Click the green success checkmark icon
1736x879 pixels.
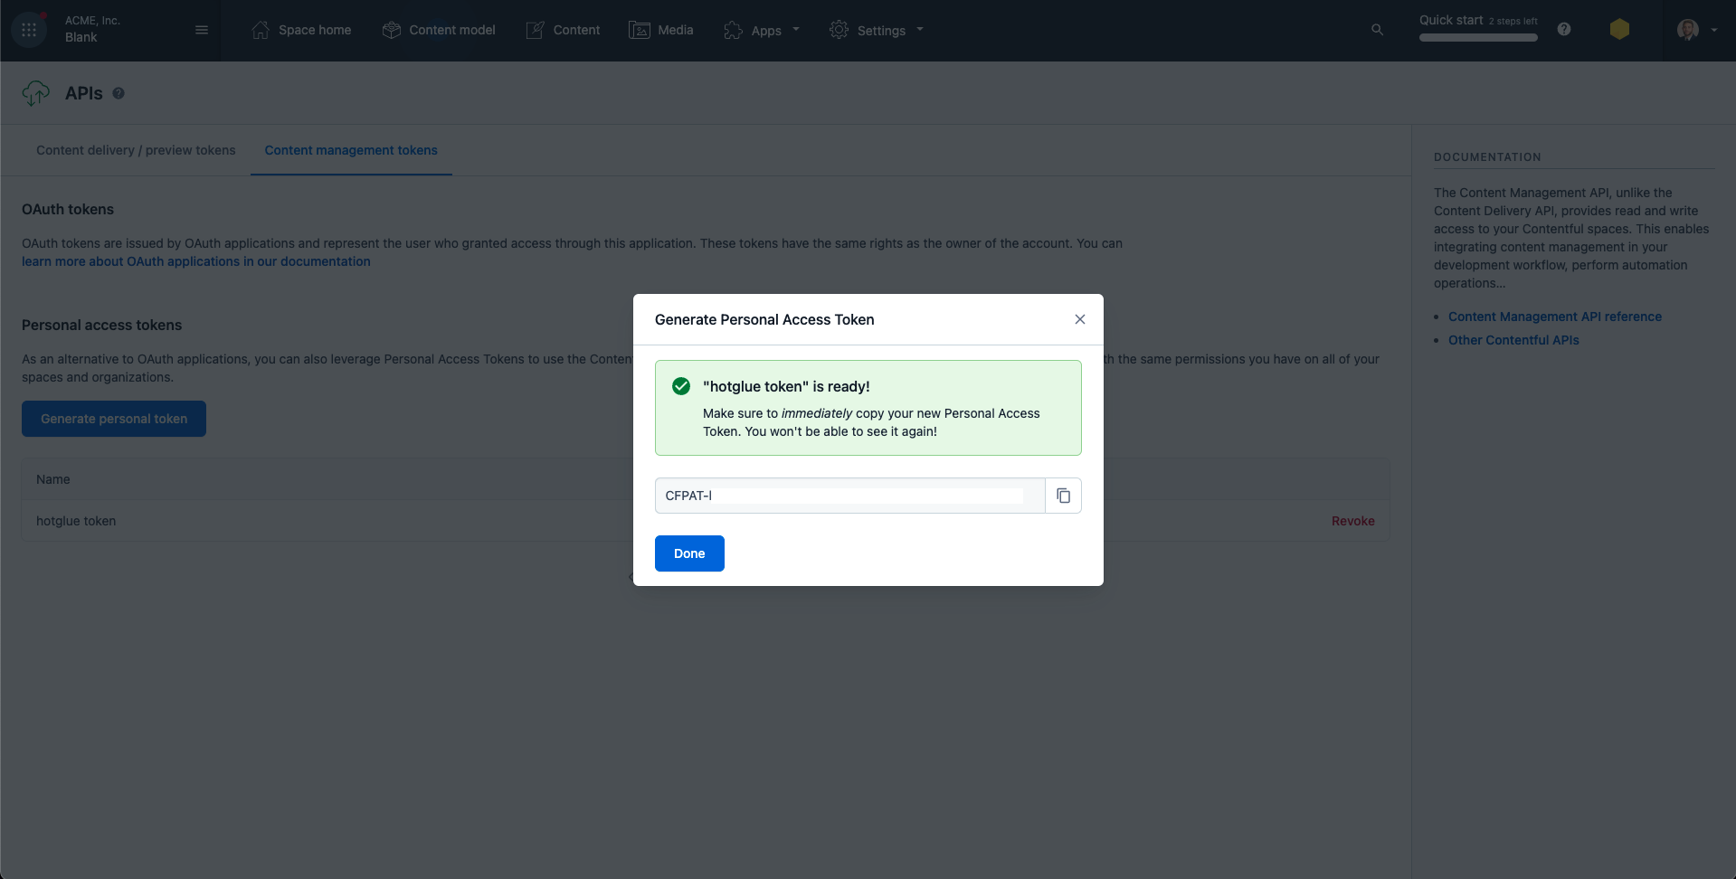coord(681,386)
